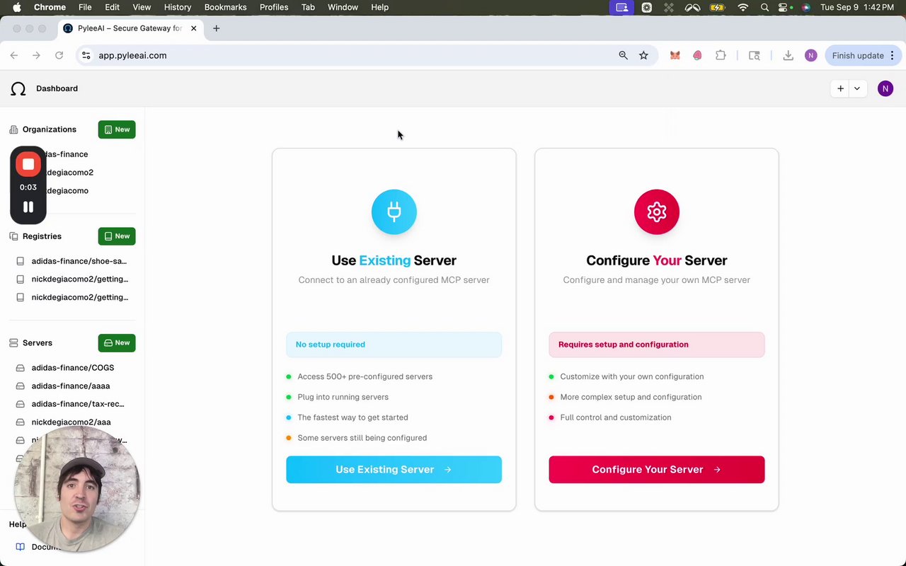Pause the screen recording
Screen dimensions: 906x566
point(28,207)
